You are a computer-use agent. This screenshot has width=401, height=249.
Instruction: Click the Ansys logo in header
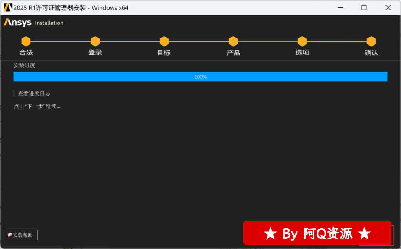coord(18,23)
